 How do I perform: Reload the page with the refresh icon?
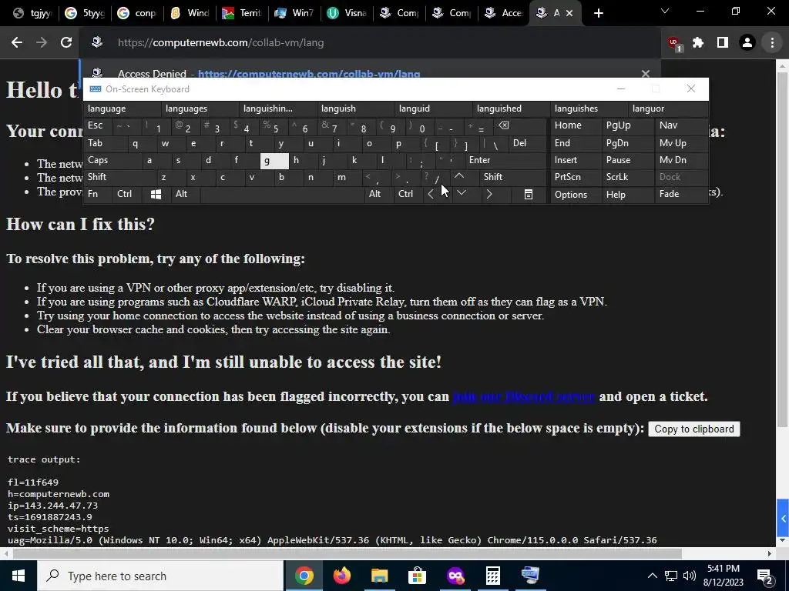[66, 43]
